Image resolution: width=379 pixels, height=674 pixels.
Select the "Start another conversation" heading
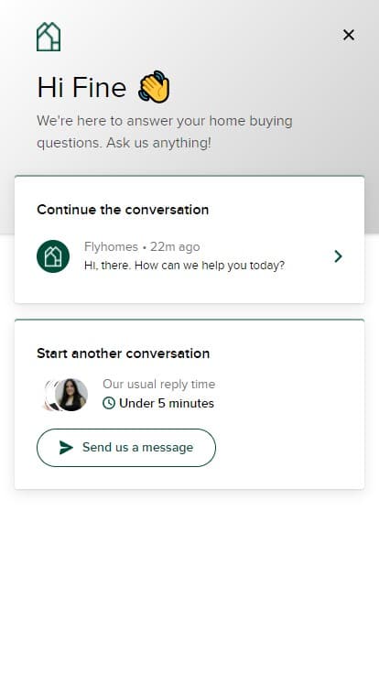point(124,353)
